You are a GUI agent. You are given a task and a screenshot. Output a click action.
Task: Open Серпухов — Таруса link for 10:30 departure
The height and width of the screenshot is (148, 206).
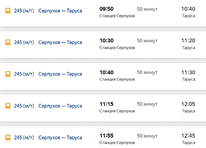pos(60,42)
